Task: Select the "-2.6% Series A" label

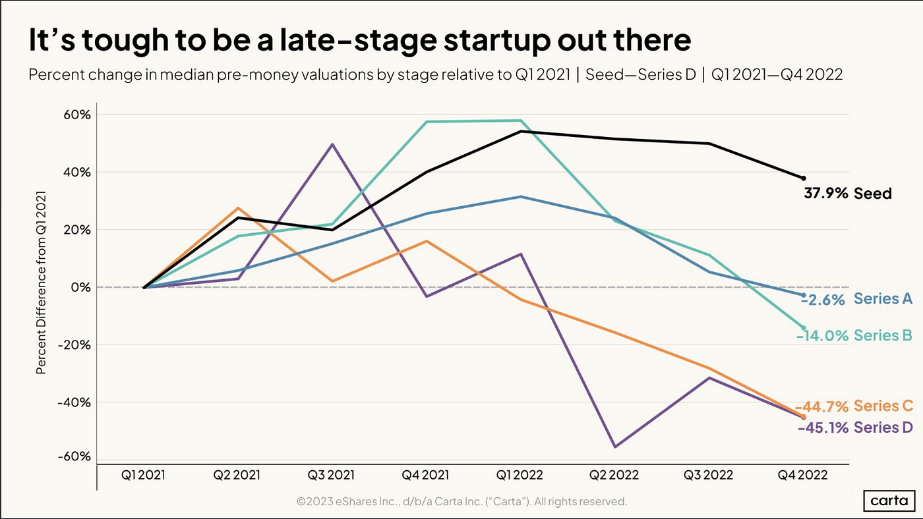Action: pos(856,299)
